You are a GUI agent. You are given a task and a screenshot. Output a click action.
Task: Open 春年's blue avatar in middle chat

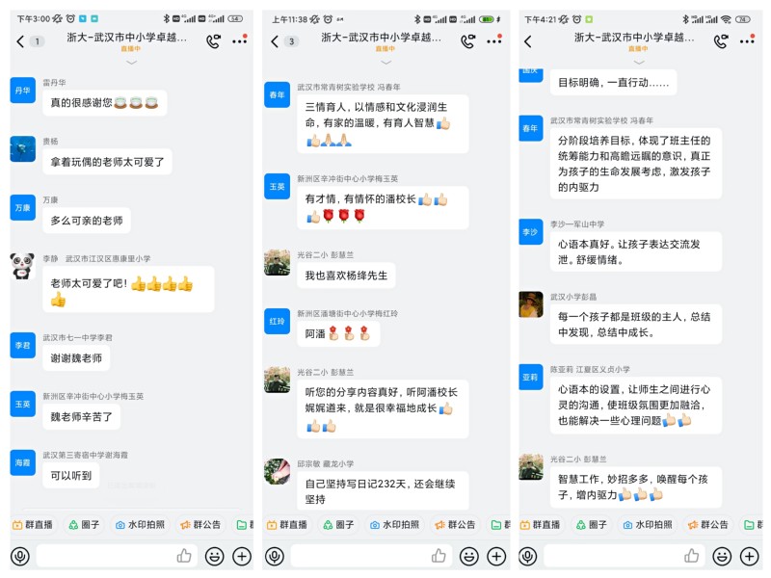point(277,94)
